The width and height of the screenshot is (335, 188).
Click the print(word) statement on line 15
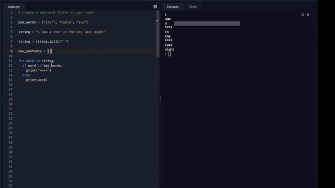tap(37, 80)
